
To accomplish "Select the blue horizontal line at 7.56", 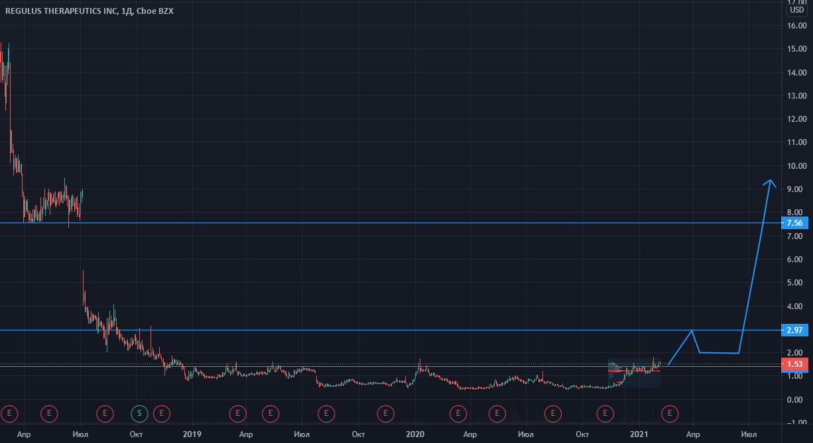I will [x=391, y=223].
